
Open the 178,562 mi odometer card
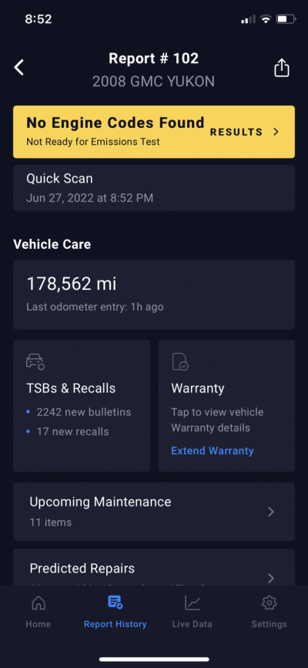click(x=154, y=295)
